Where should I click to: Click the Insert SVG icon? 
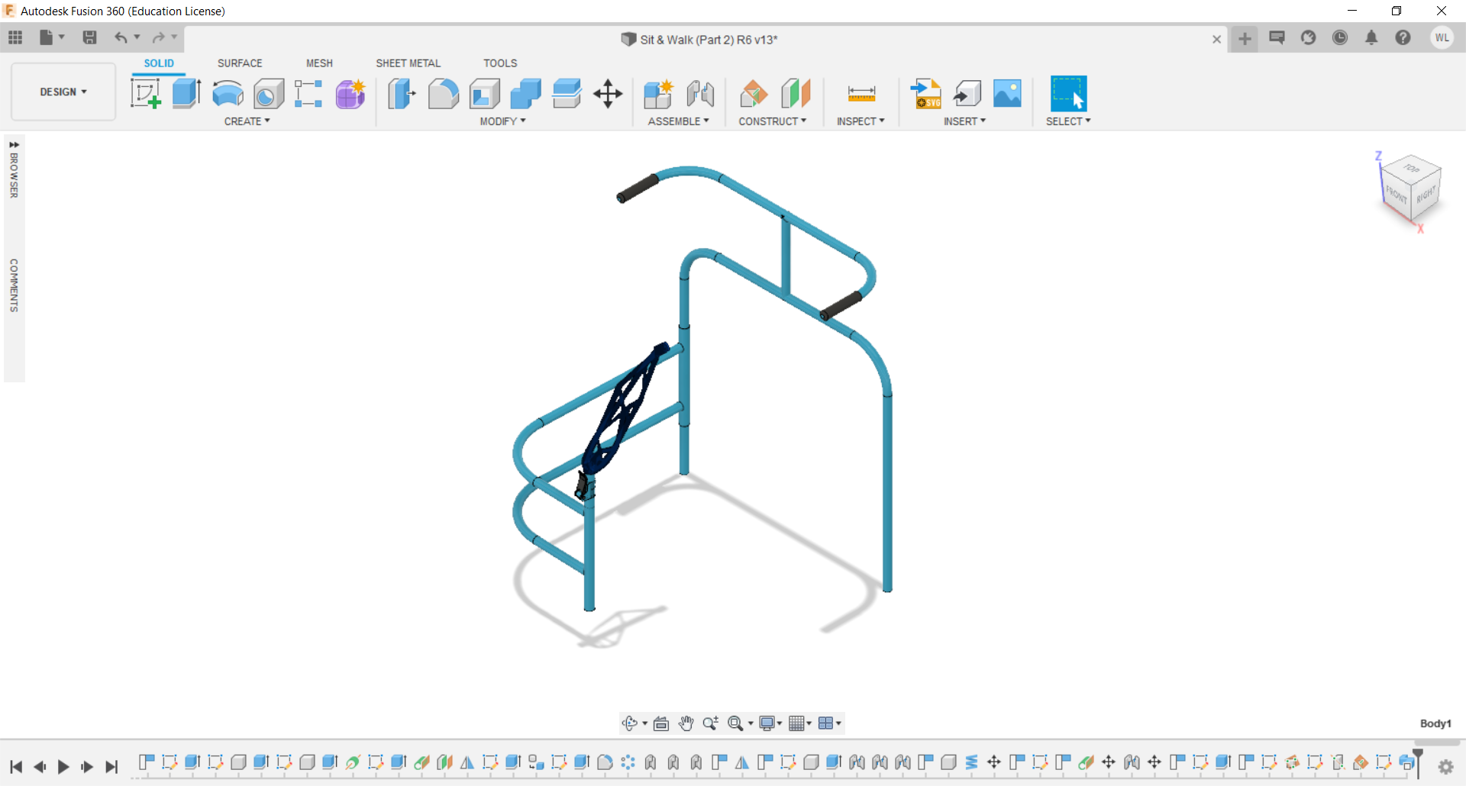click(x=926, y=93)
